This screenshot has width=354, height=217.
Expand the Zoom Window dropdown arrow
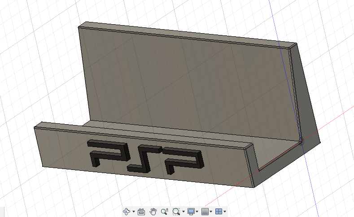(x=183, y=212)
